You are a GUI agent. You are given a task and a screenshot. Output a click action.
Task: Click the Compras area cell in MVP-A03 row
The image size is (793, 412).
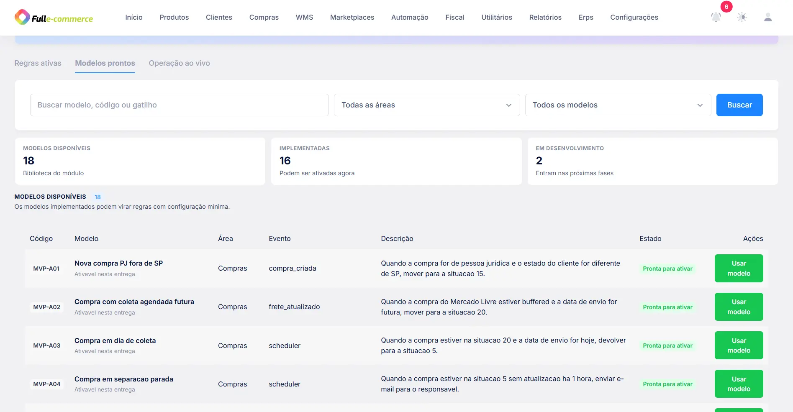(x=233, y=345)
